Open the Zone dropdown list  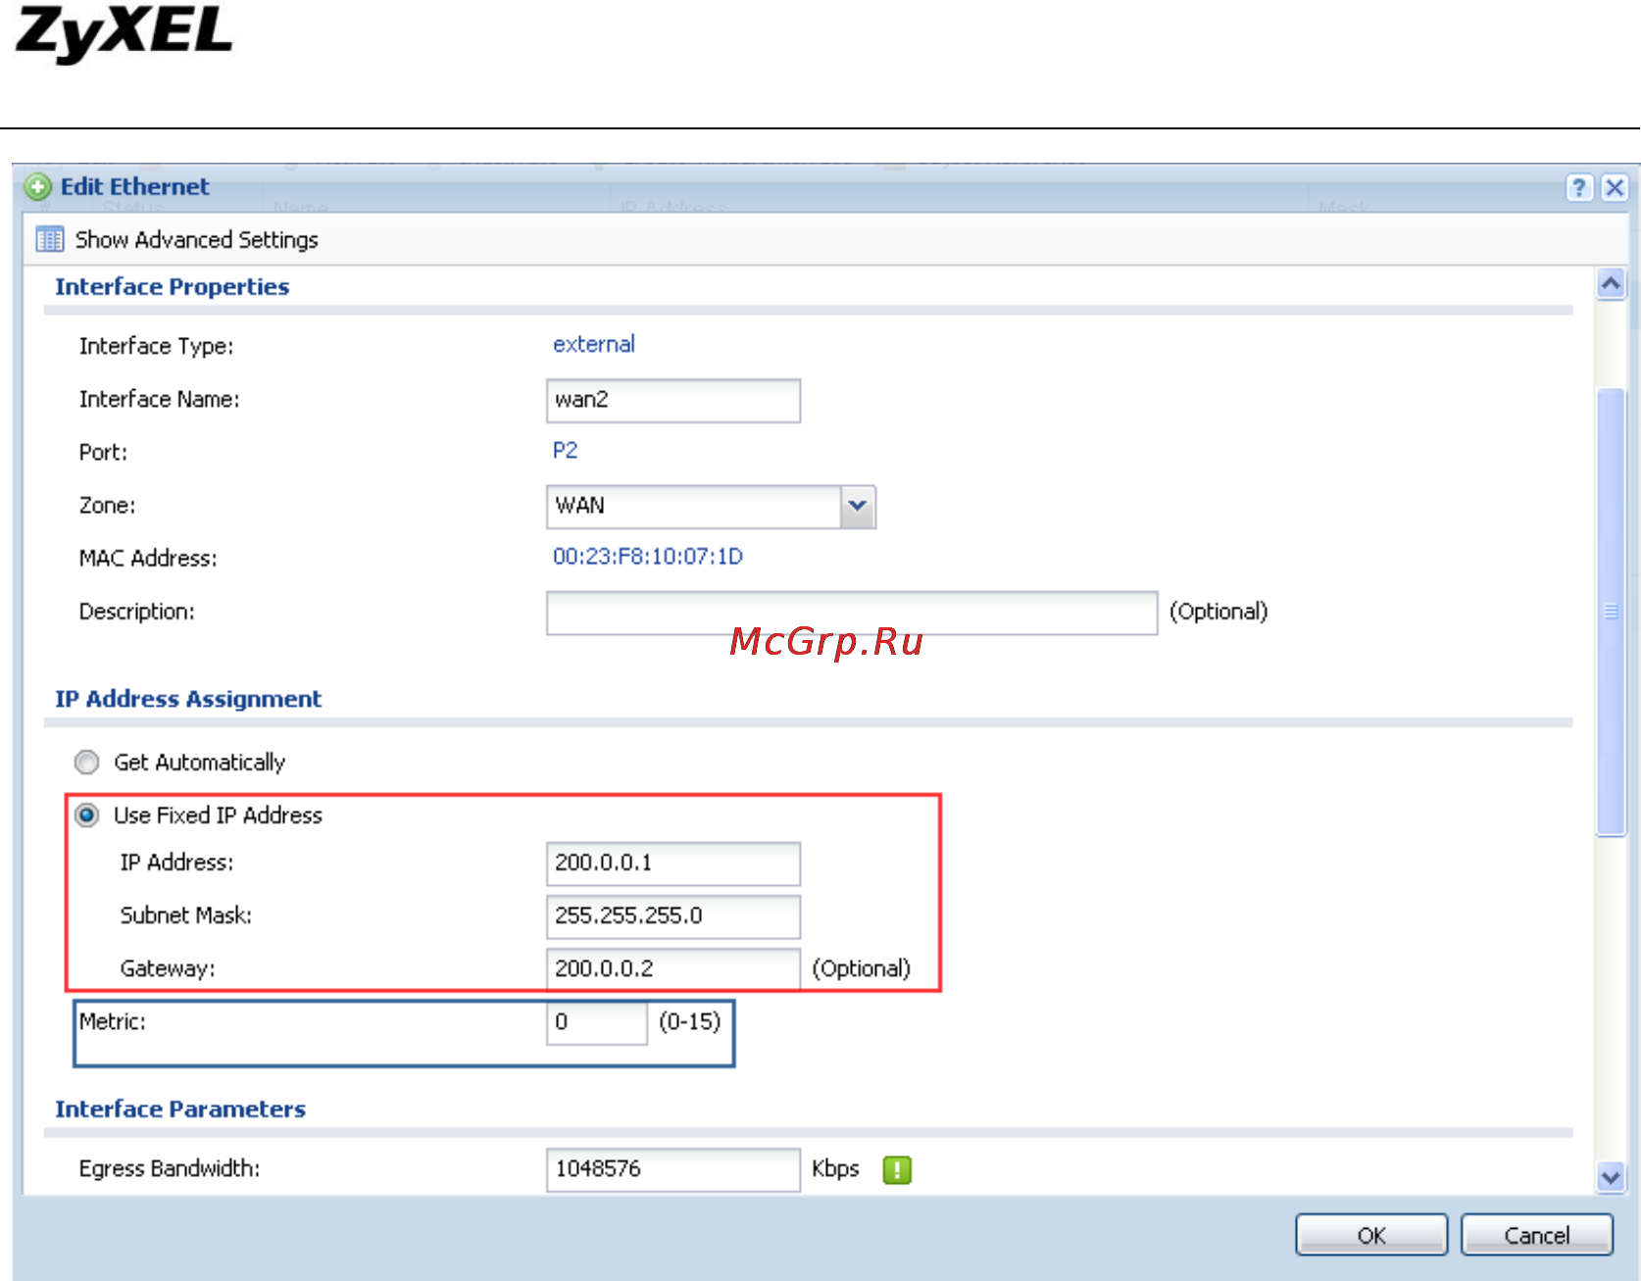point(858,507)
